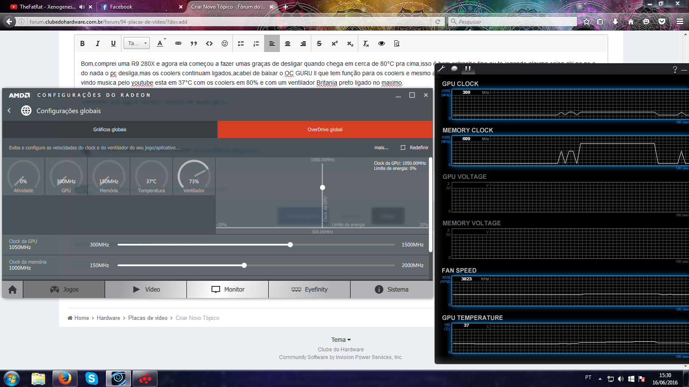The image size is (689, 387).
Task: Open the Vídeo section
Action: pos(146,289)
